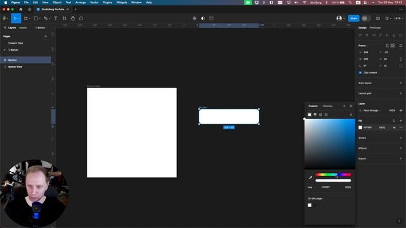Toggle the multiplayer tools switch
The width and height of the screenshot is (406, 228).
[366, 18]
